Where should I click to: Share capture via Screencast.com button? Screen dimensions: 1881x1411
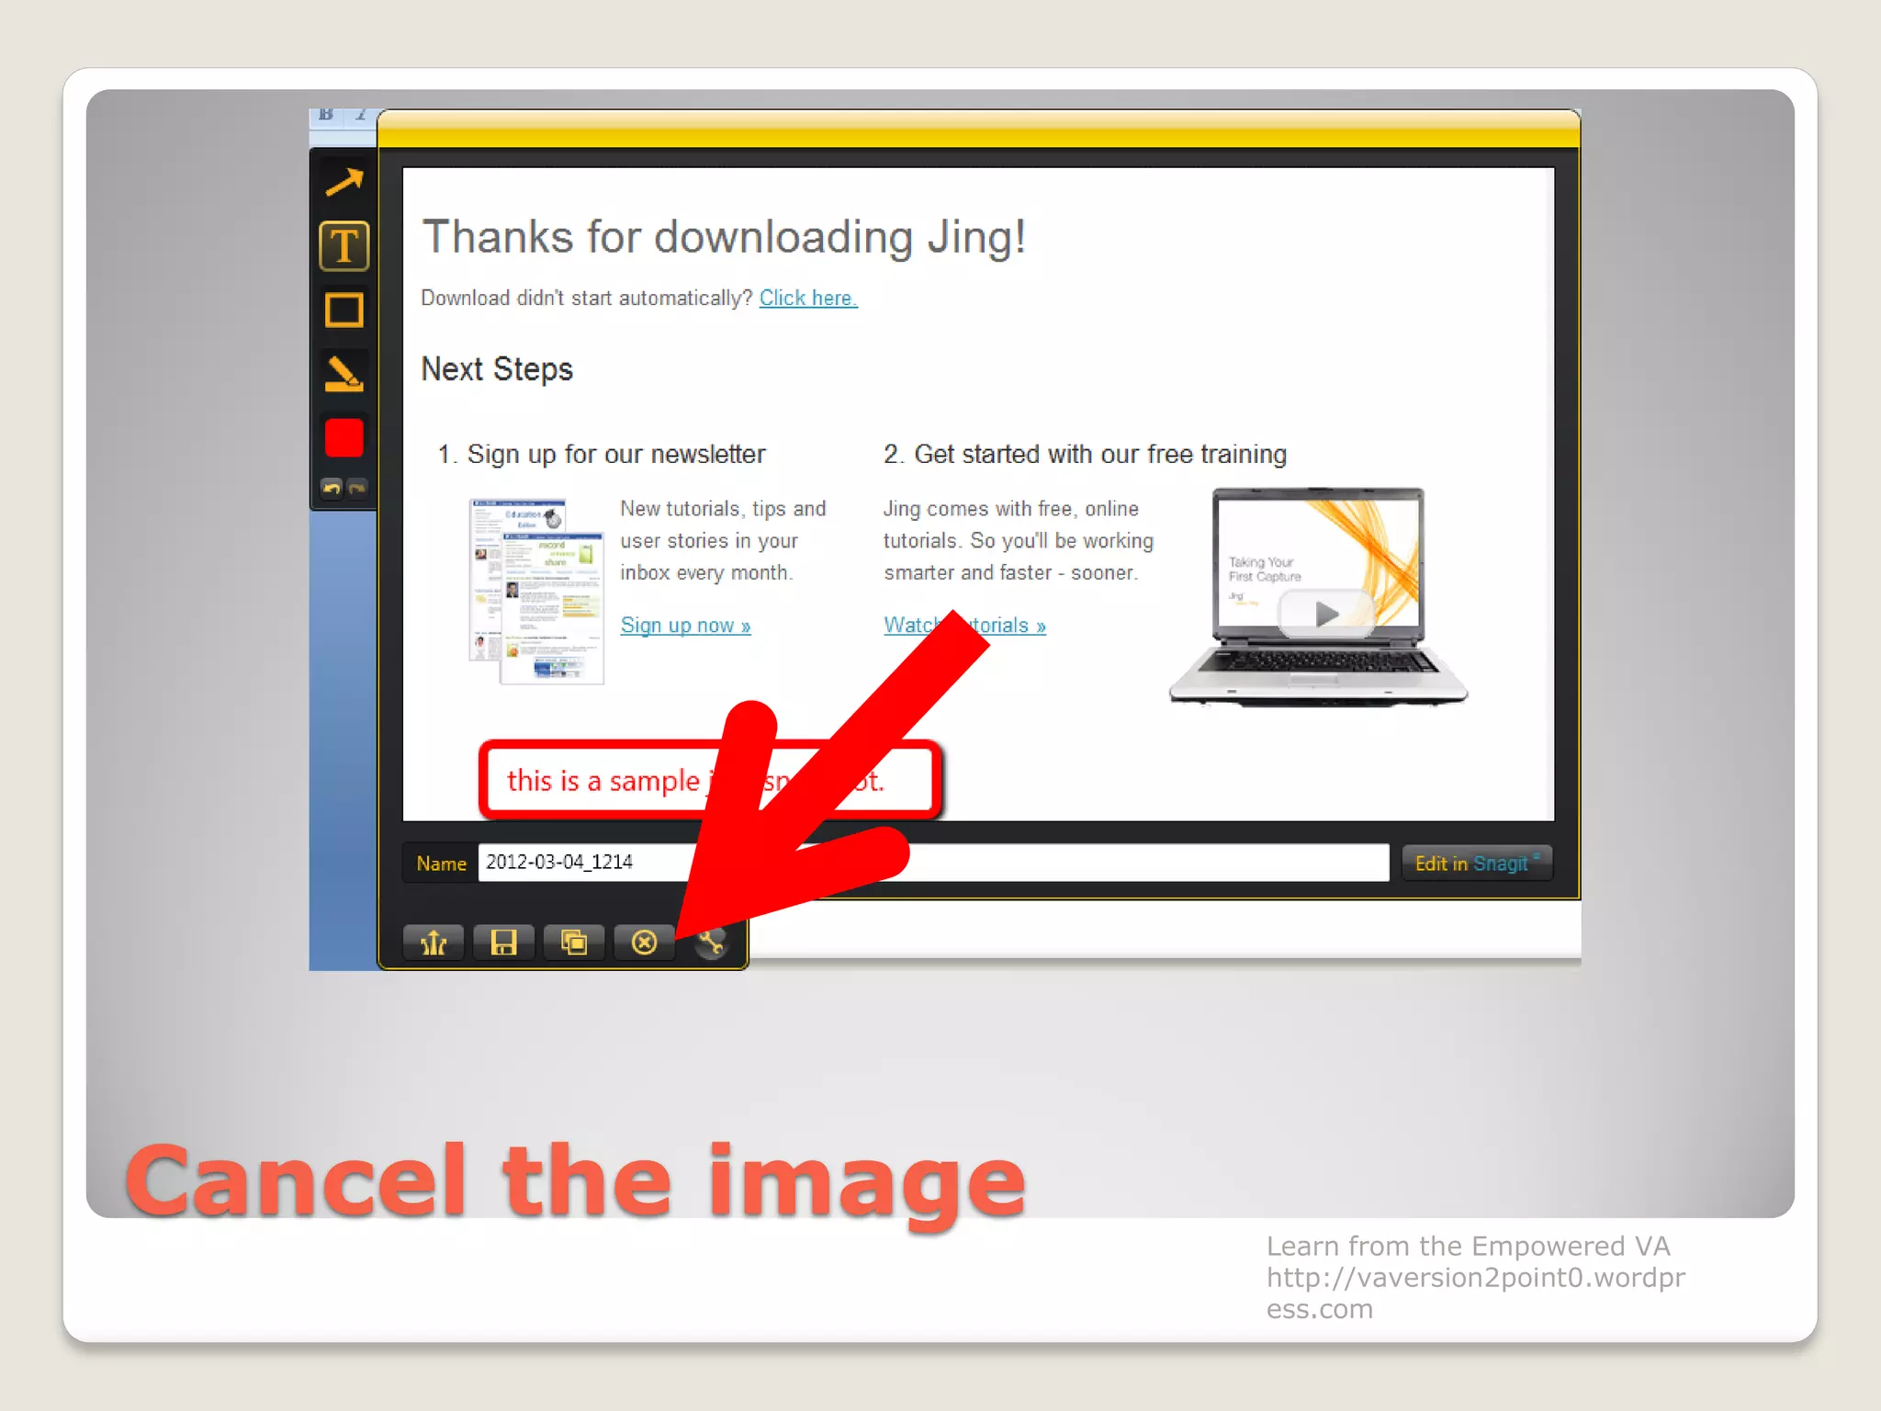[x=434, y=943]
